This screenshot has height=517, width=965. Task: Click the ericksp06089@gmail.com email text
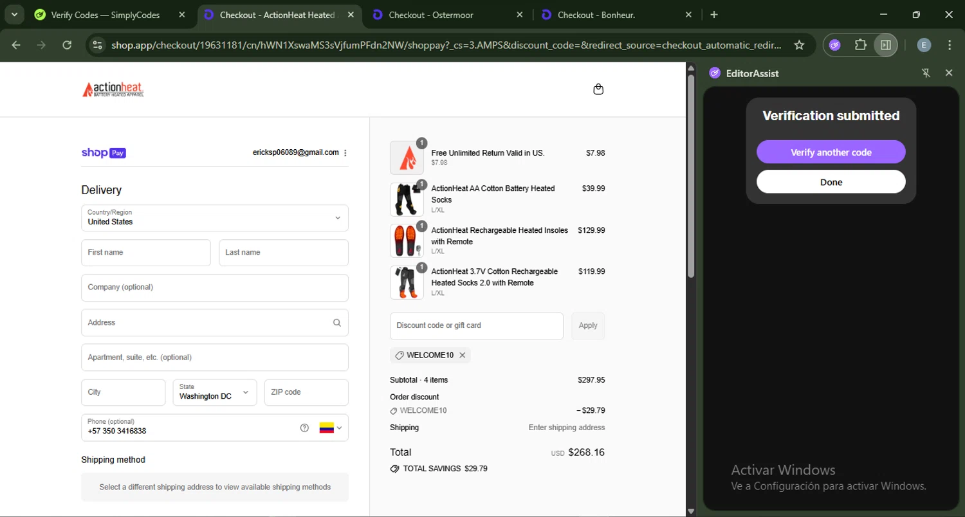(296, 153)
